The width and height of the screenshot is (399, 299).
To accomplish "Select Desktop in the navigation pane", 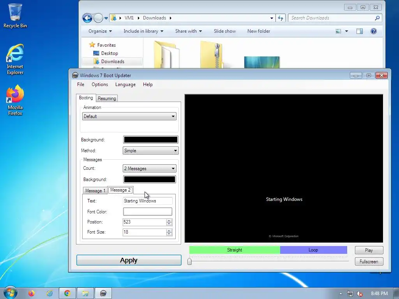I will point(109,53).
